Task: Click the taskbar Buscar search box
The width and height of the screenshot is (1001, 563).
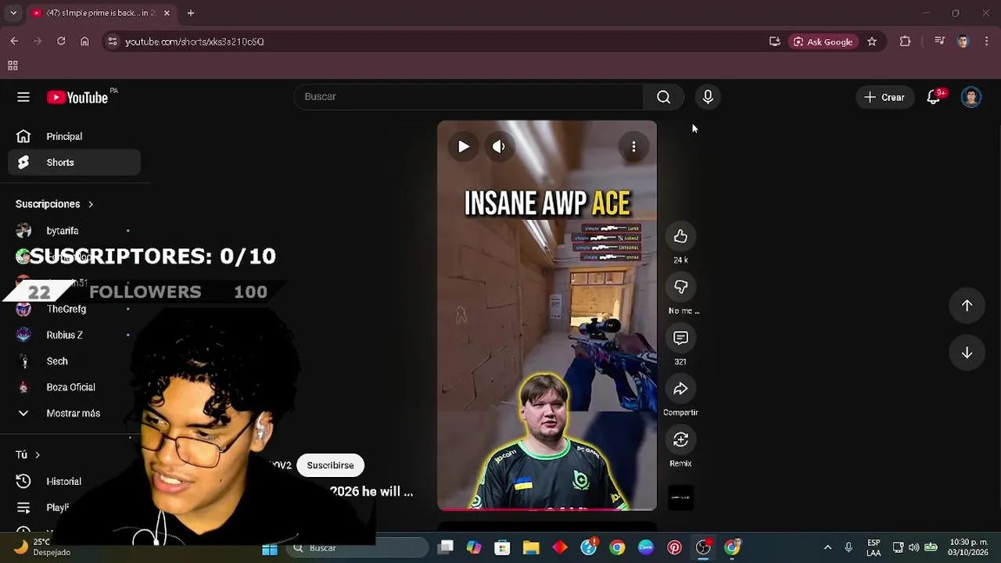Action: click(x=357, y=548)
